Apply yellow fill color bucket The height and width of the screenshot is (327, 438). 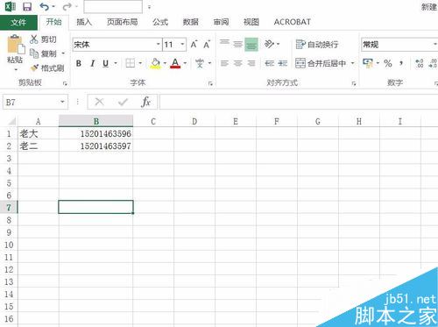[155, 63]
